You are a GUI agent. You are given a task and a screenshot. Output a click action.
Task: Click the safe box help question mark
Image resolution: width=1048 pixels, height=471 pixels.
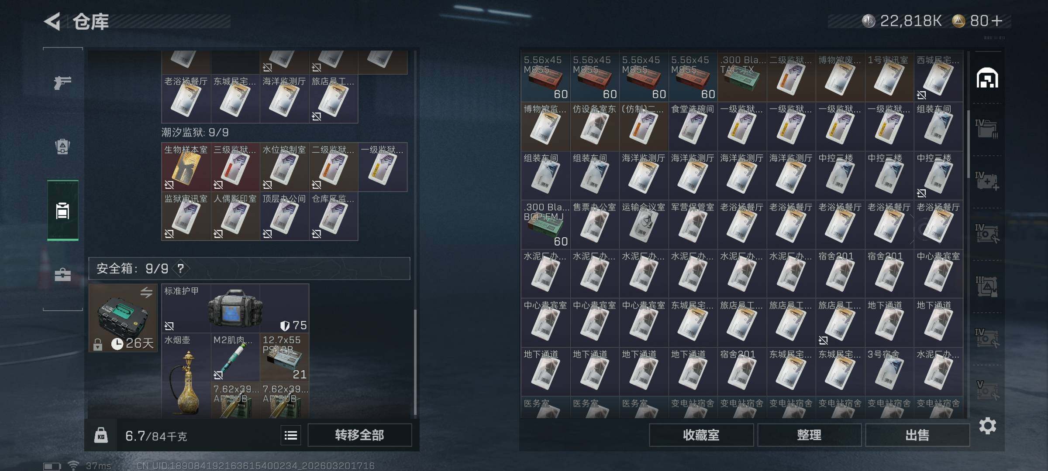[180, 268]
